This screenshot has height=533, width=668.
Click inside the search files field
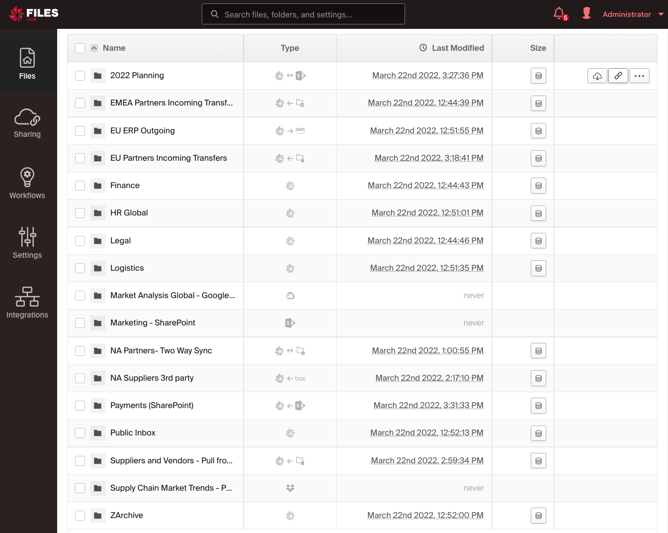tap(303, 14)
